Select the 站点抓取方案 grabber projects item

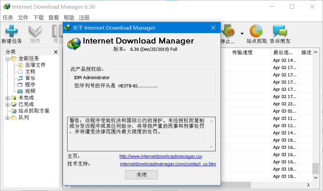(34, 111)
